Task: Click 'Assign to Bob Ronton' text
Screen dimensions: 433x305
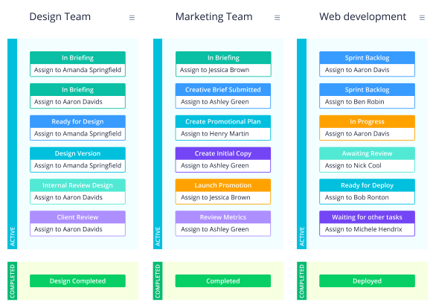Action: click(x=357, y=197)
